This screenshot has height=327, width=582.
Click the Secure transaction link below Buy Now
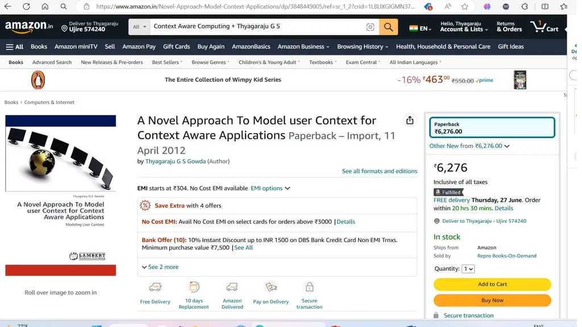468,316
